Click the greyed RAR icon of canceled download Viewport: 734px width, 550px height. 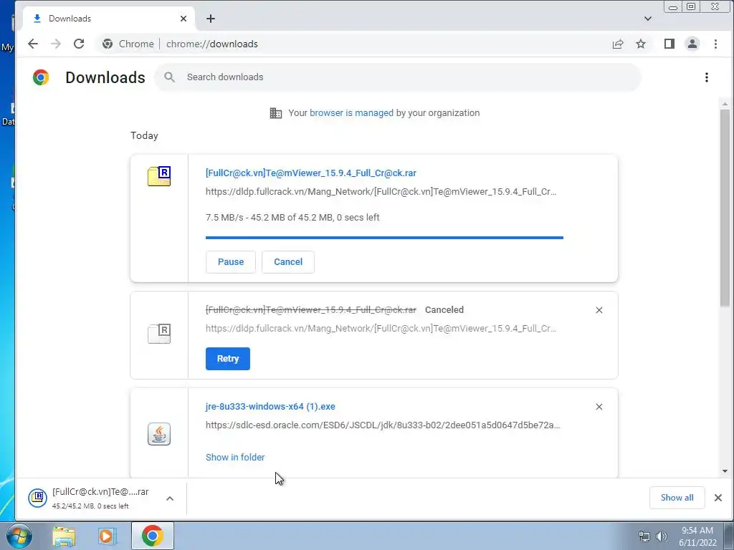(159, 334)
